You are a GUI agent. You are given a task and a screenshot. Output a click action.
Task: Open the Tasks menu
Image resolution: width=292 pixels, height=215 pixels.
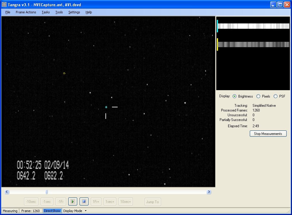tap(46, 12)
